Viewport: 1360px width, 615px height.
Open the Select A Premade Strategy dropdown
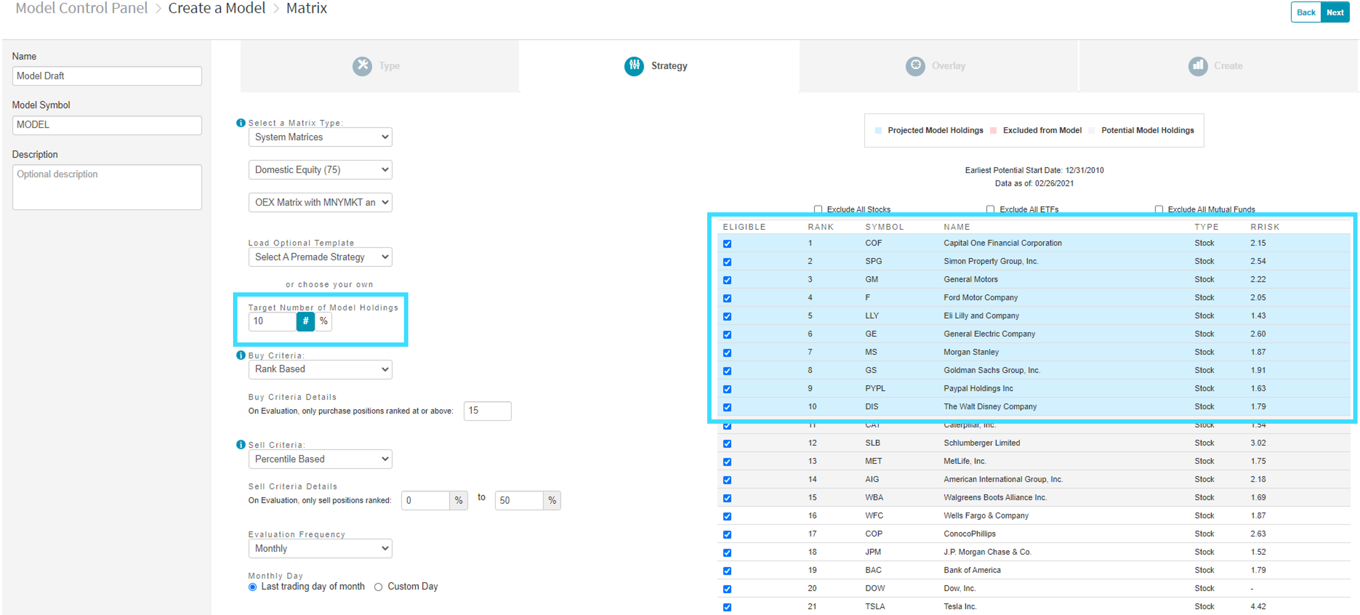point(320,257)
